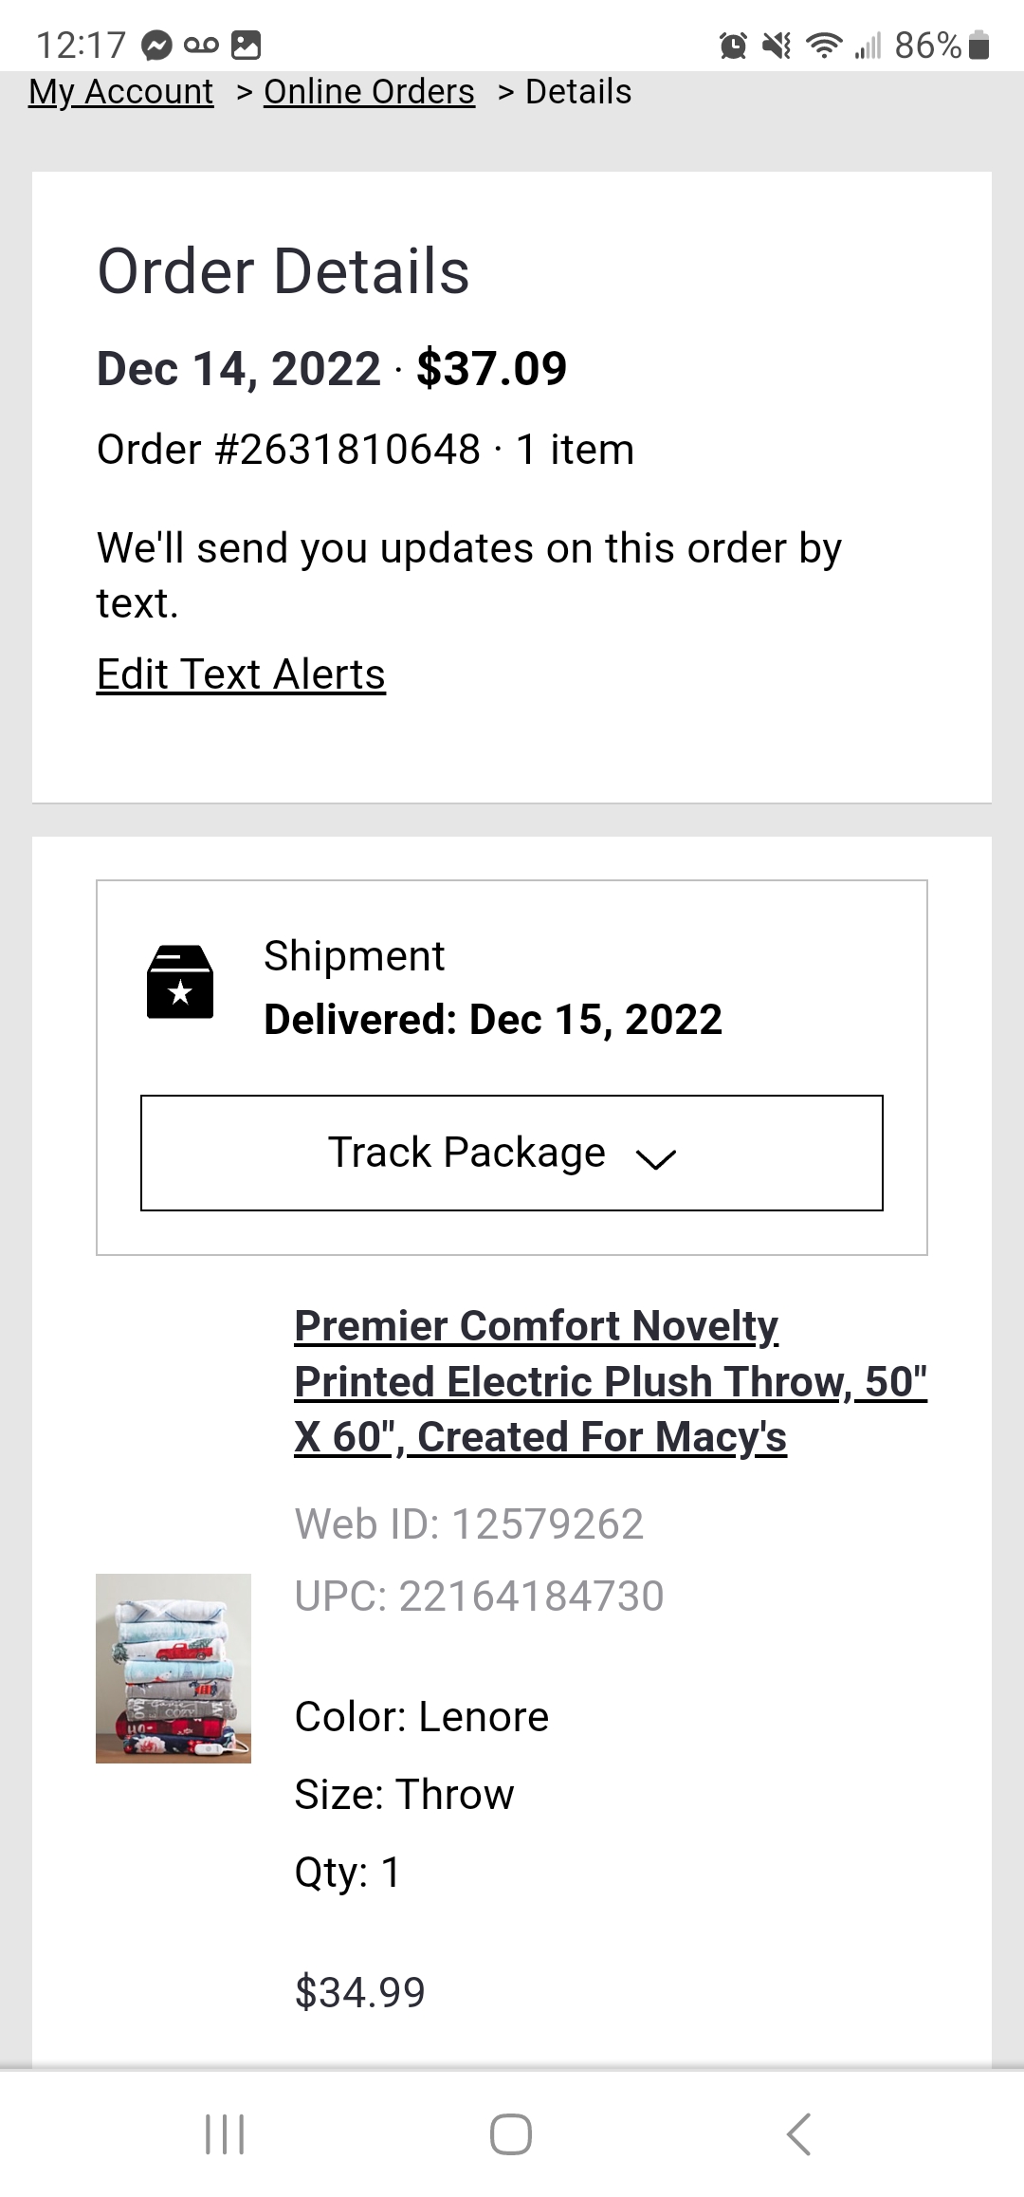Image resolution: width=1024 pixels, height=2197 pixels.
Task: Tap the battery indicator icon
Action: point(980,45)
